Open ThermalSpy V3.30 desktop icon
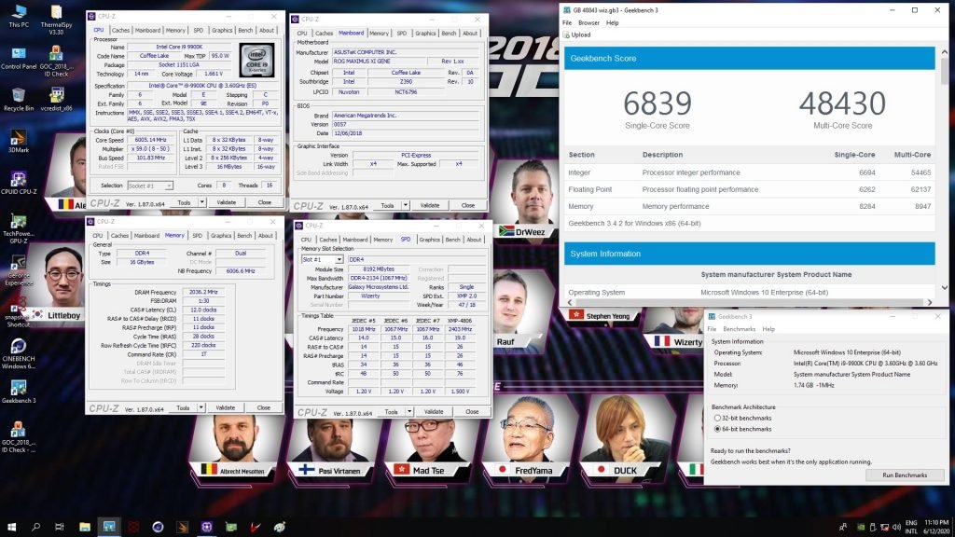The image size is (955, 537). (56, 20)
